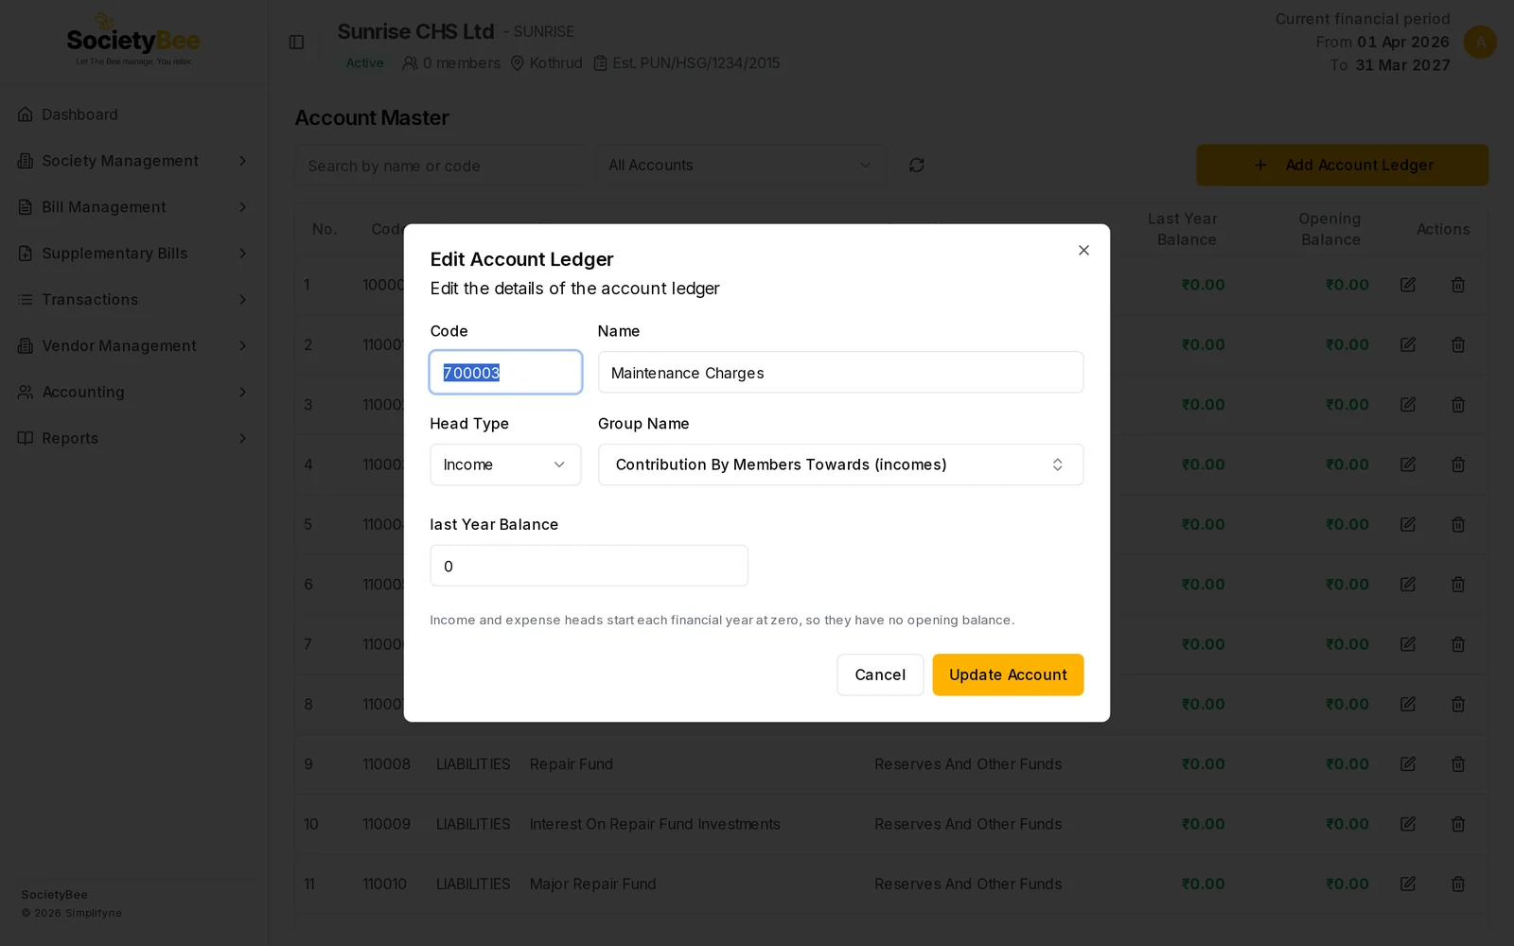Edit the Repair Fund row
1514x946 pixels.
1408,764
